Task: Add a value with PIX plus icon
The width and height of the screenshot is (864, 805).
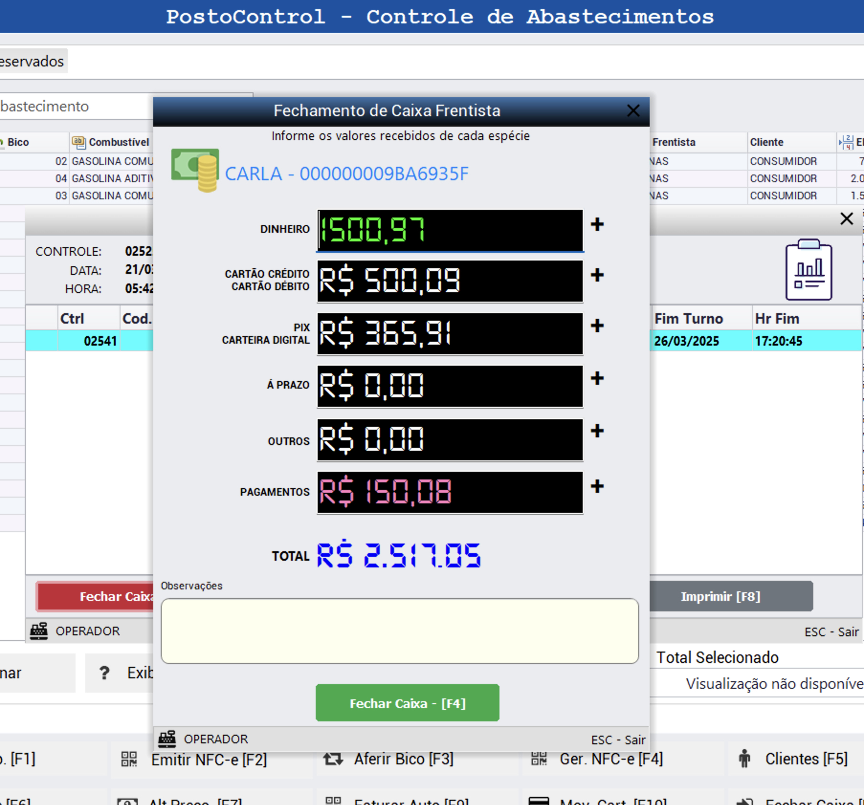Action: point(597,326)
